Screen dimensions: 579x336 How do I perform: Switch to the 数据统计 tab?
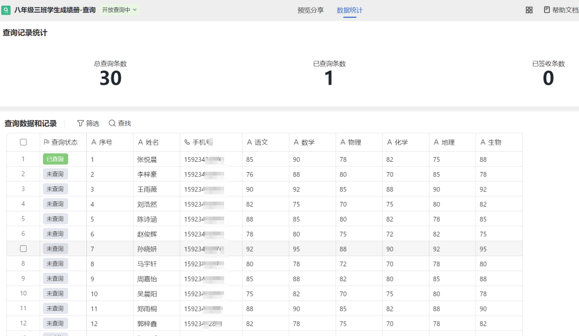click(350, 10)
